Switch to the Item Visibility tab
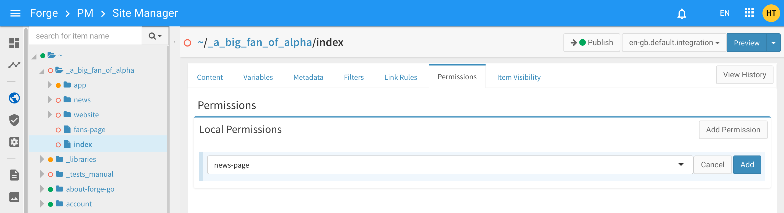The height and width of the screenshot is (213, 784). [x=519, y=77]
